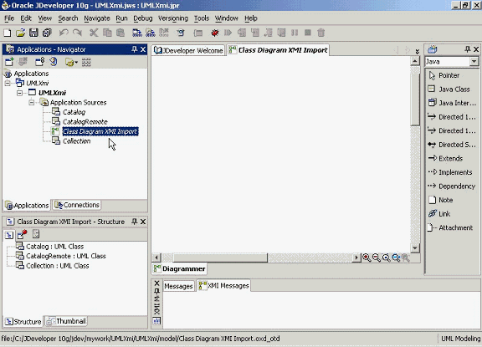Screen dimensions: 482x347
Task: Collapse the bold UMLXmi project node
Action: point(19,93)
